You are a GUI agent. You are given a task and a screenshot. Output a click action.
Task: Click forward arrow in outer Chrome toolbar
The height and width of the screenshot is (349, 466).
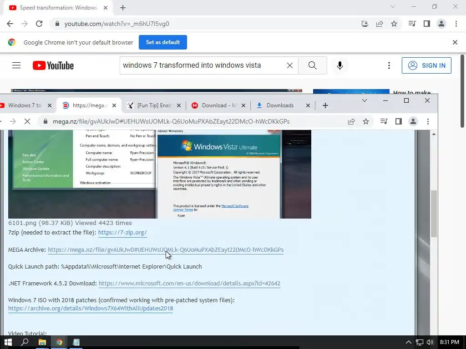point(25,24)
